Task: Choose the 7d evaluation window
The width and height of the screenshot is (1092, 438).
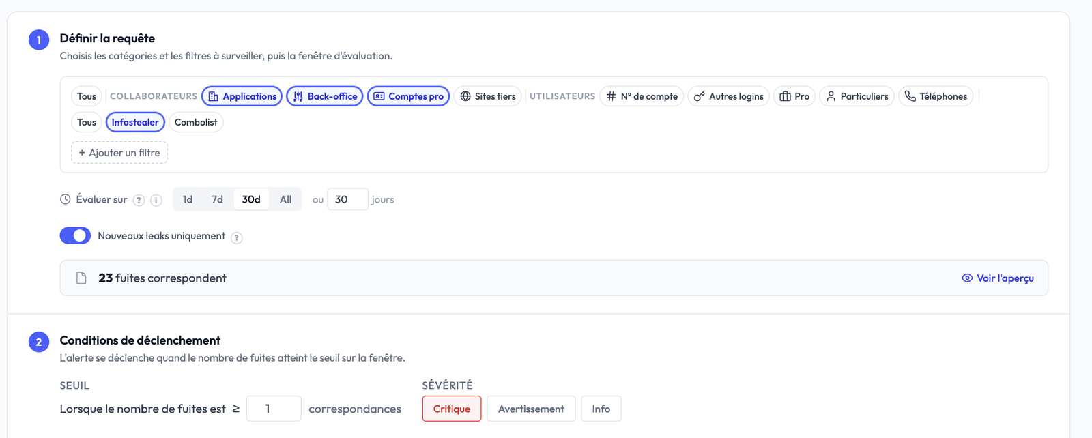Action: point(217,199)
